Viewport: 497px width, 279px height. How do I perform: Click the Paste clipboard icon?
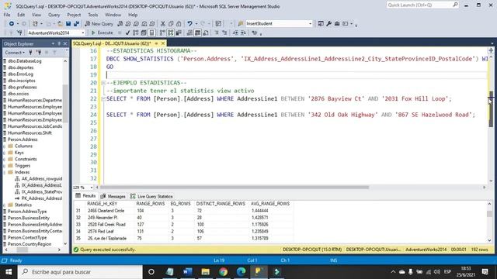(179, 24)
